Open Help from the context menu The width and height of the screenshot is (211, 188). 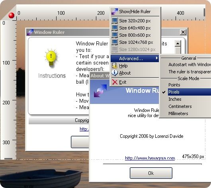point(135,66)
